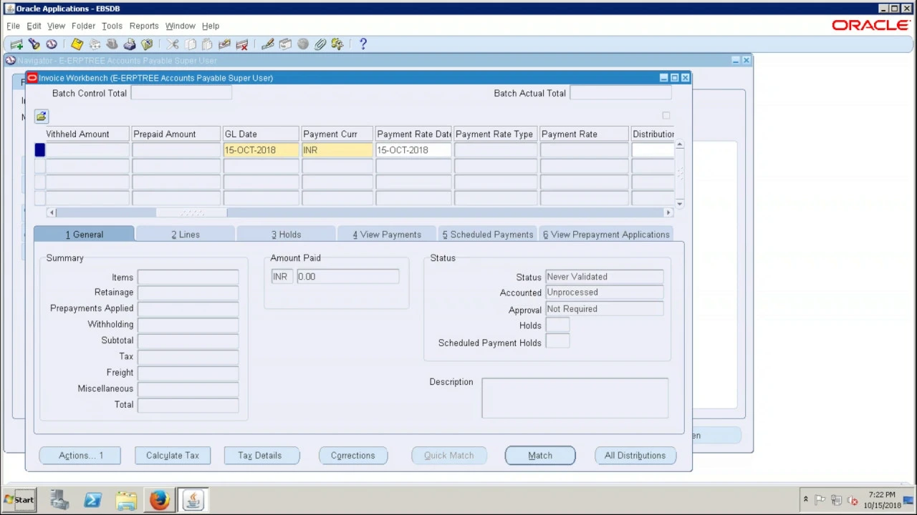Open the Help menu
The image size is (917, 515).
coord(211,26)
